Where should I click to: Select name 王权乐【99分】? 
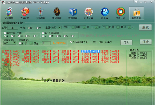[11, 57]
